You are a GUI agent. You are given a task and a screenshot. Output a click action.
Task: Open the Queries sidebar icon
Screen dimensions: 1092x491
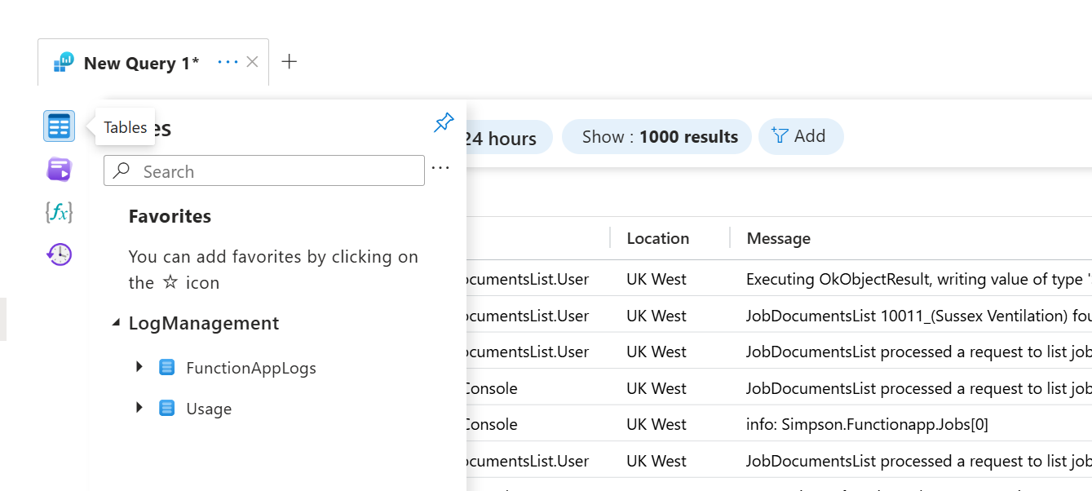pos(59,170)
